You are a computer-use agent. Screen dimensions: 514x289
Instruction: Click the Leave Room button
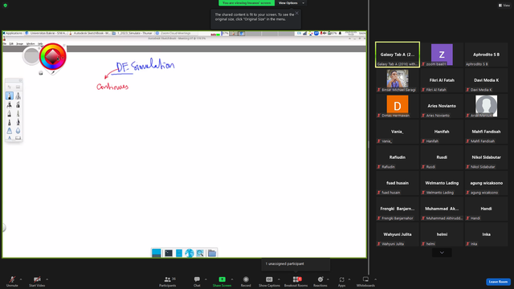(x=498, y=282)
